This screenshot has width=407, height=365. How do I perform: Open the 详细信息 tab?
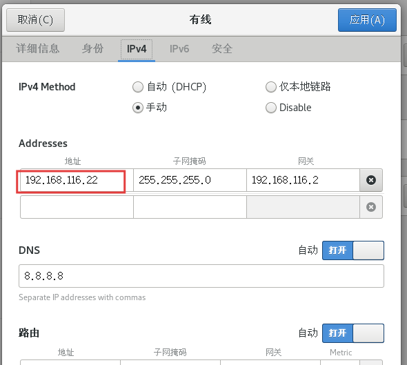click(x=38, y=49)
